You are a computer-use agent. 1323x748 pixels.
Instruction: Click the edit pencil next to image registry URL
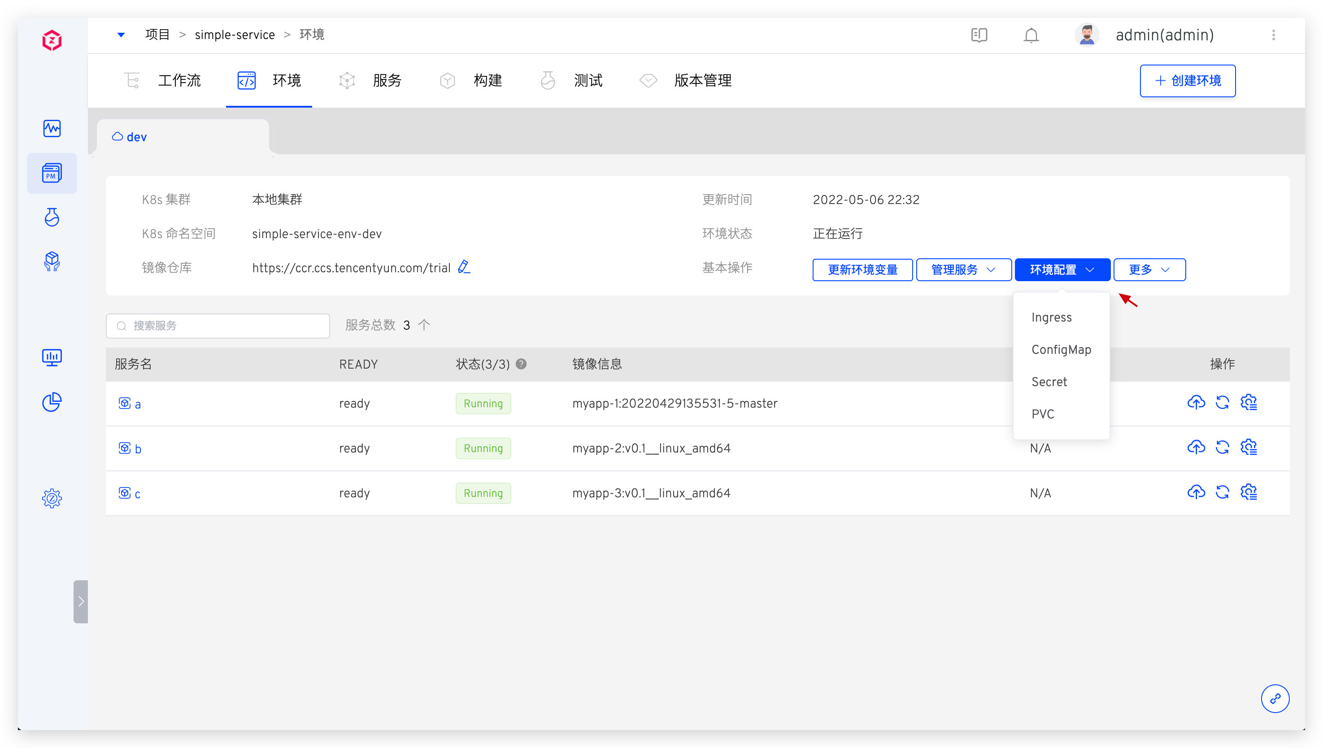coord(463,267)
